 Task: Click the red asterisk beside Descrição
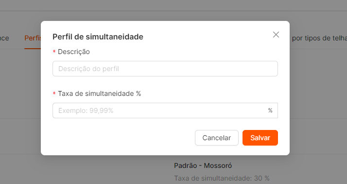click(54, 52)
